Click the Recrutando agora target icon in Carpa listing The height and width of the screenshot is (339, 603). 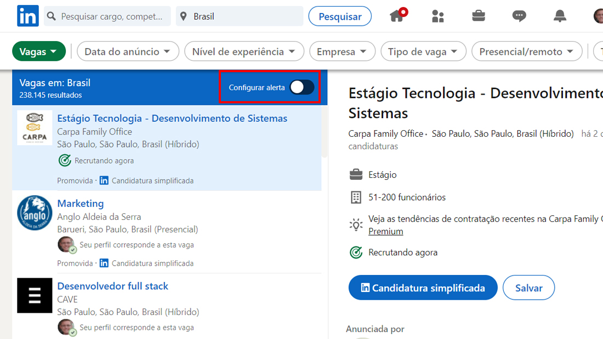[x=65, y=160]
